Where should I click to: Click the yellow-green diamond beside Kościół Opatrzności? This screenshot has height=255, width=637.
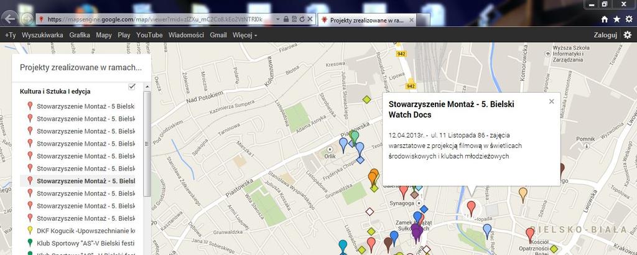(x=553, y=249)
